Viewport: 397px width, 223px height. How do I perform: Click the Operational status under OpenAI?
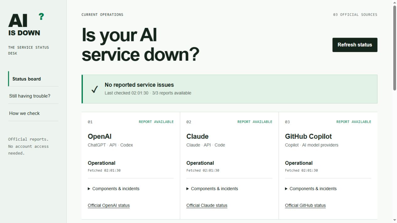point(101,163)
